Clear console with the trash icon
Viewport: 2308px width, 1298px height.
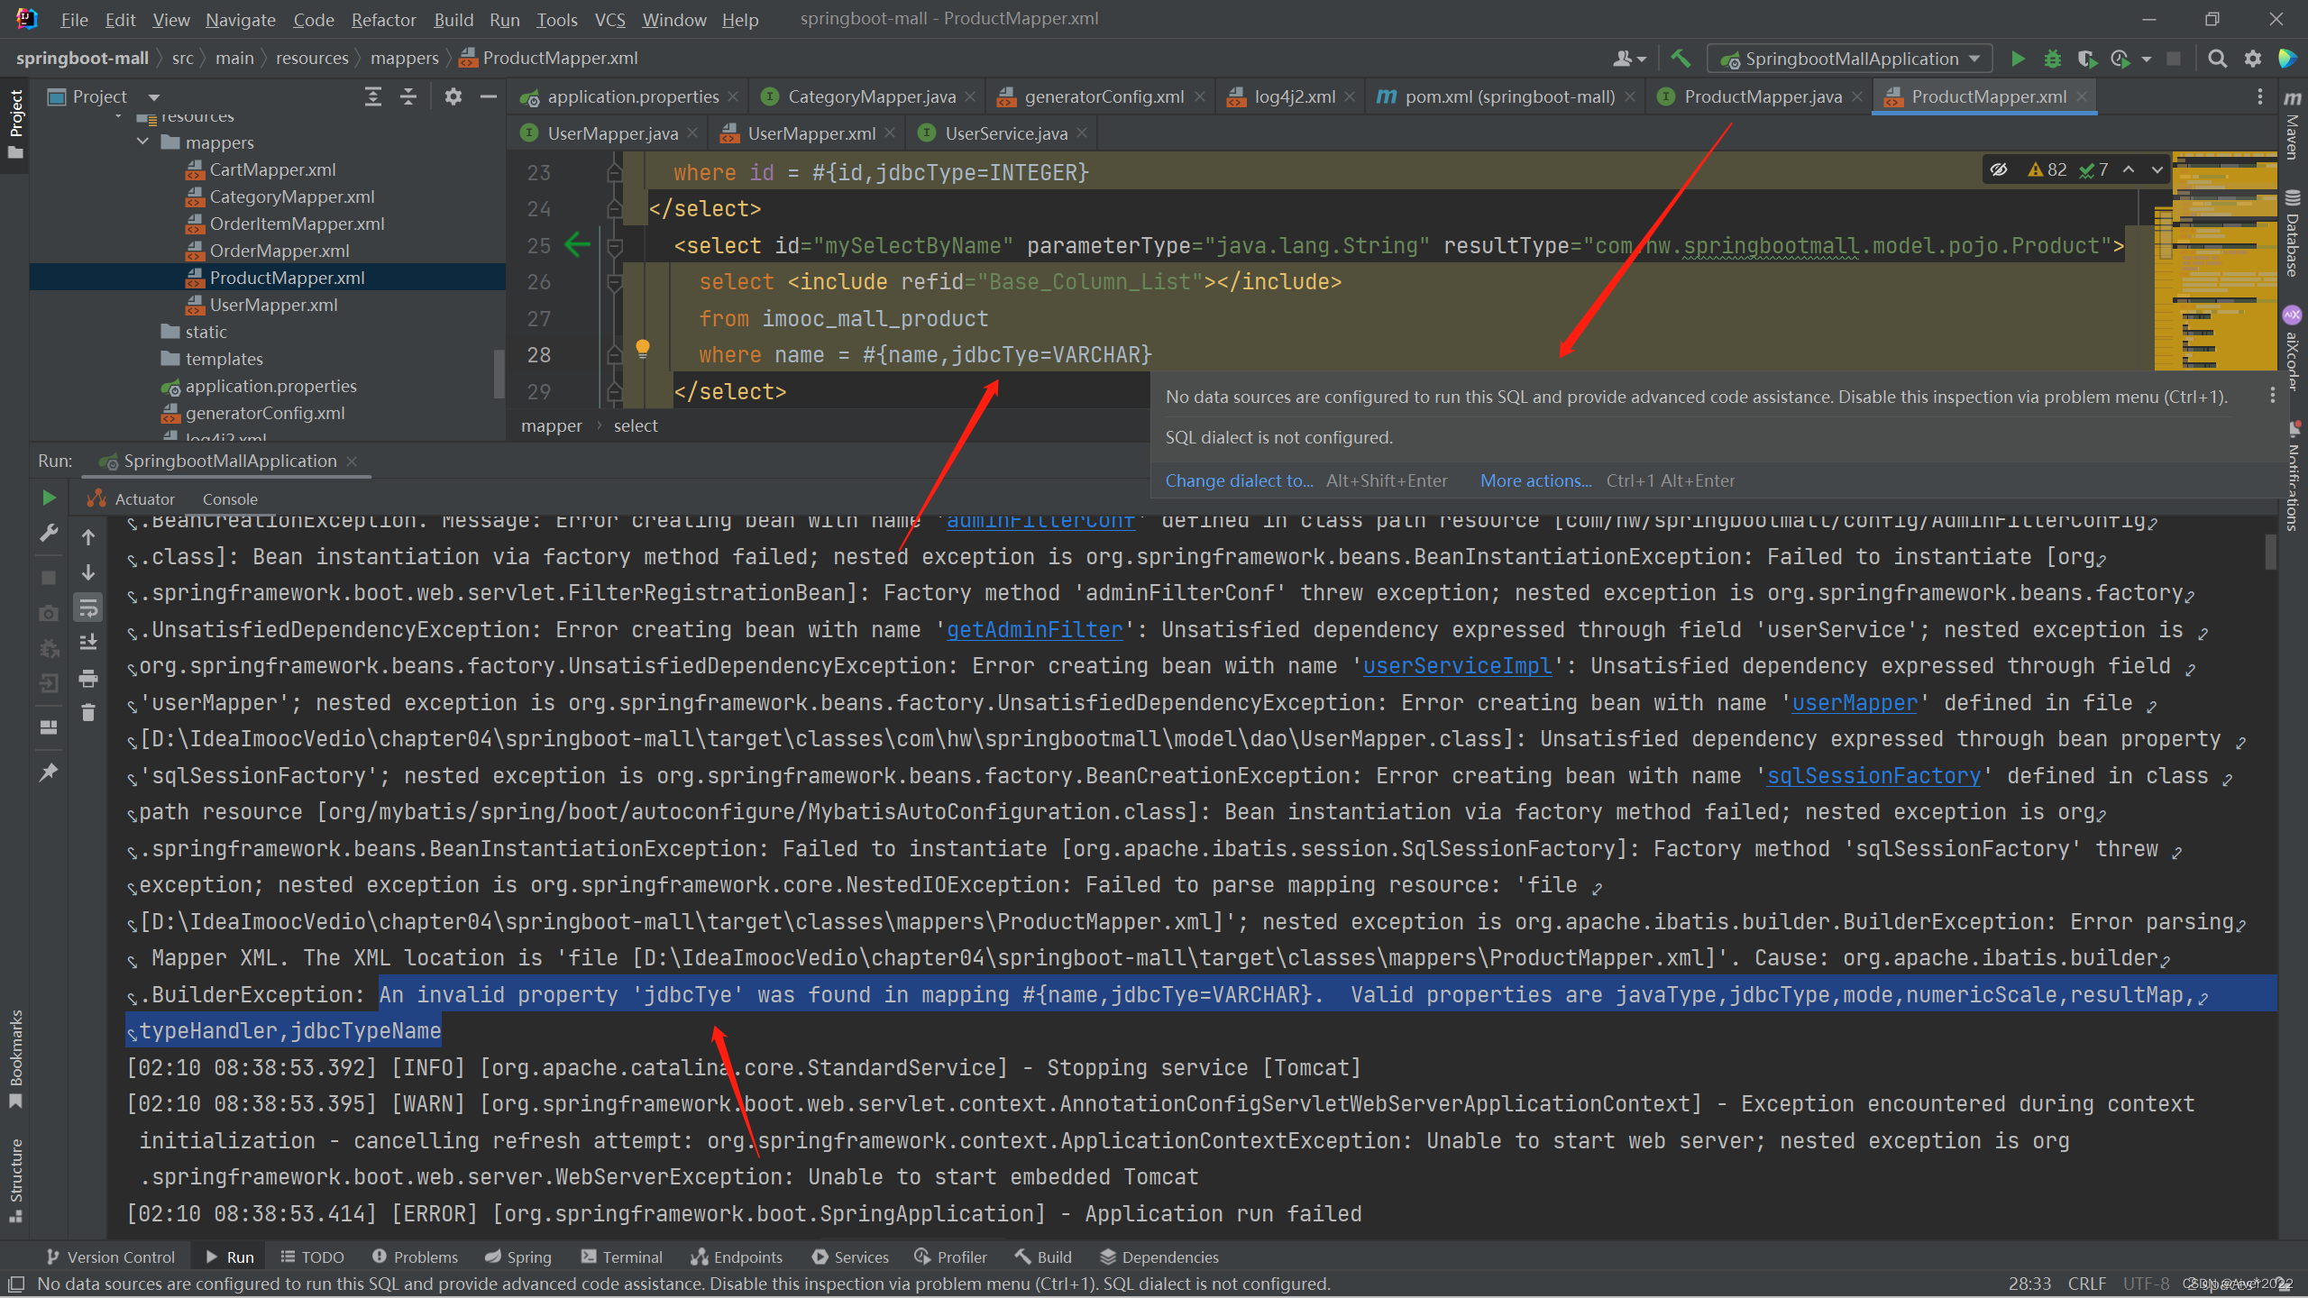[88, 713]
